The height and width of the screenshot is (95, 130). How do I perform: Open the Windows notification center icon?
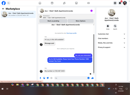point(127,89)
